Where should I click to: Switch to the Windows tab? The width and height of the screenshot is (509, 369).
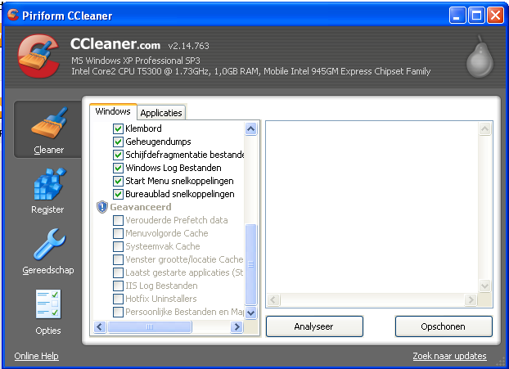point(113,111)
